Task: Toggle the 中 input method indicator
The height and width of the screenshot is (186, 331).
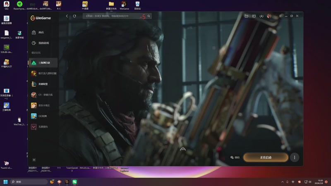Action: click(293, 182)
